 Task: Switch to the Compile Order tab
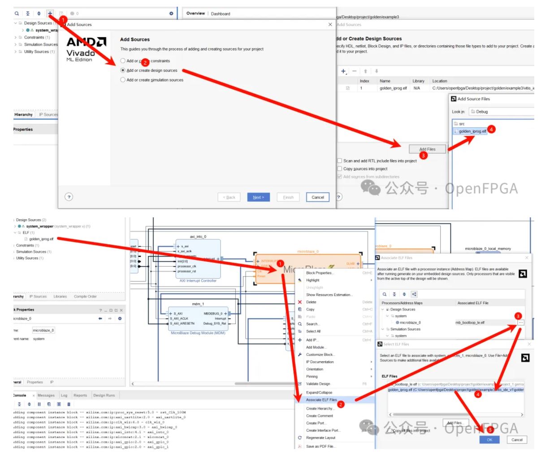pyautogui.click(x=85, y=296)
